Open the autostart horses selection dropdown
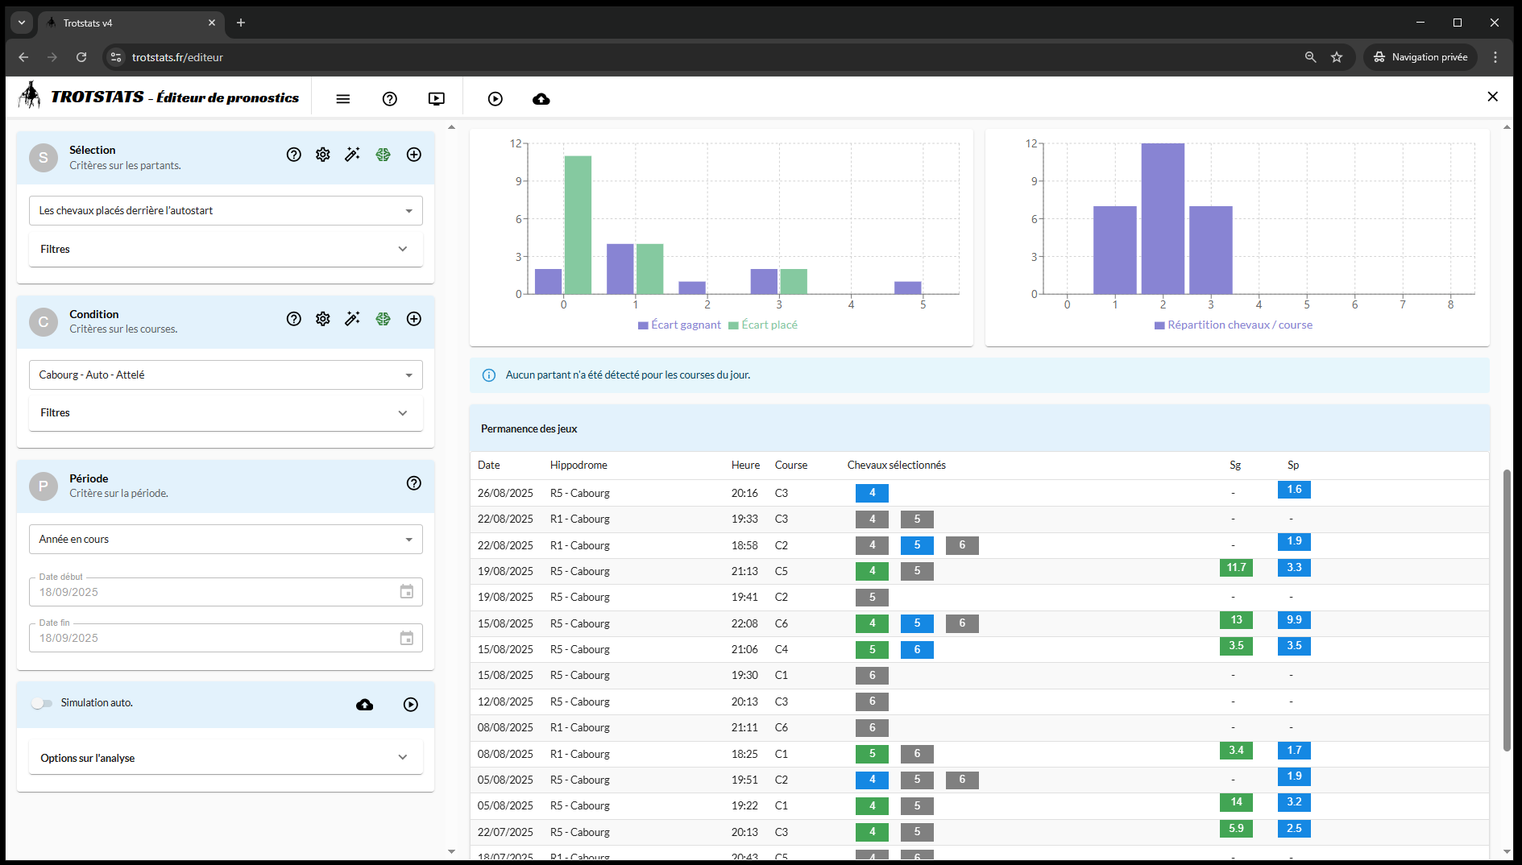 [226, 211]
